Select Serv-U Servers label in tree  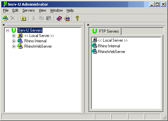tap(30, 30)
